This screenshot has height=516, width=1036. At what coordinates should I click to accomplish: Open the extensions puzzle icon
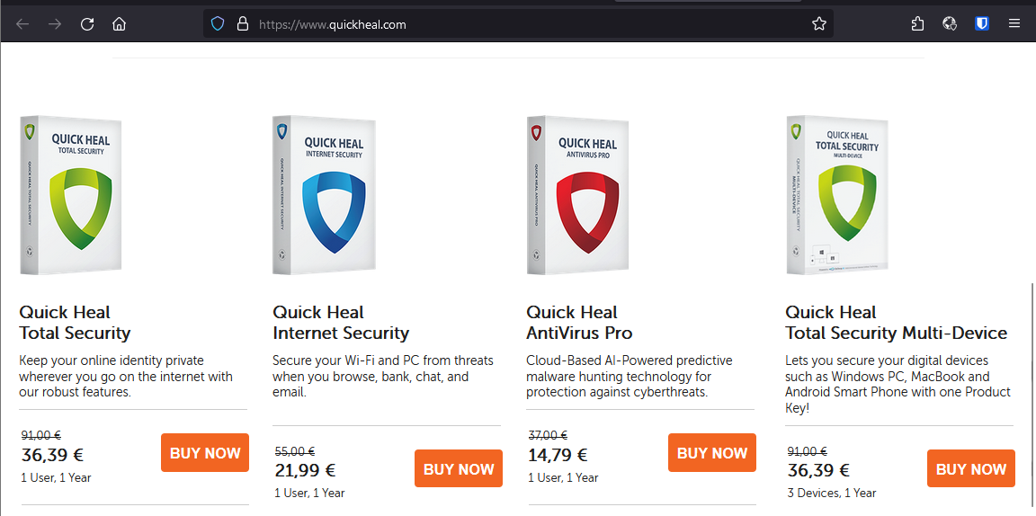click(x=917, y=24)
